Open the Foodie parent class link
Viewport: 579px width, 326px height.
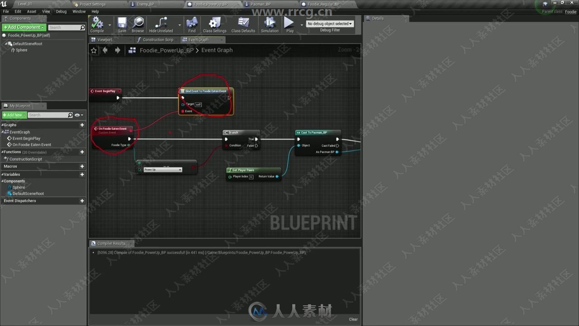point(571,12)
